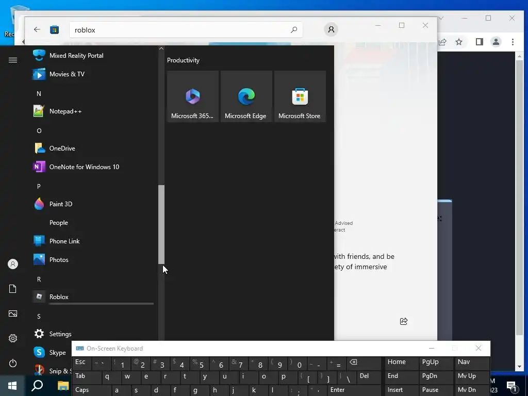Click Esc key on On-Screen Keyboard
This screenshot has height=396, width=528.
point(82,362)
